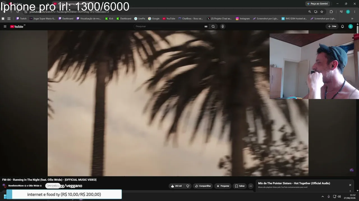
Task: Bookmark this page with the star icon
Action: pos(322,12)
